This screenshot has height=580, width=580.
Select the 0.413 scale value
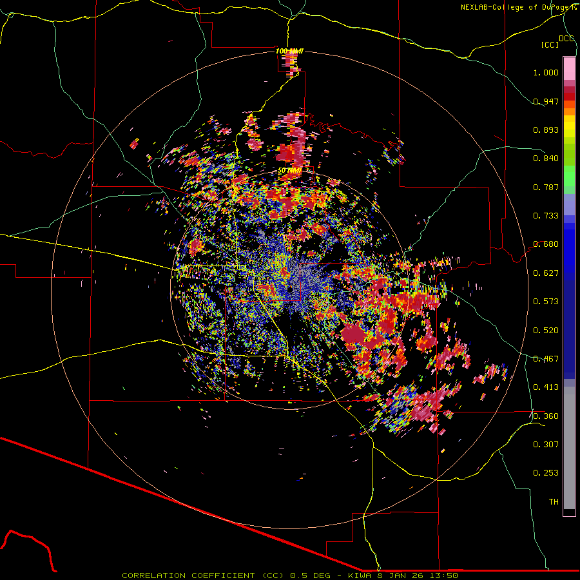(x=546, y=387)
